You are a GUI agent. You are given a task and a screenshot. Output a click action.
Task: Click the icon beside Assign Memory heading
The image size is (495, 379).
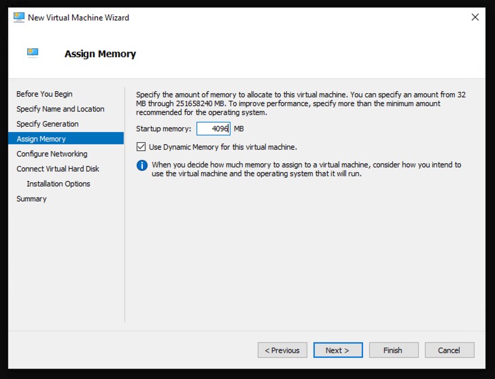33,52
